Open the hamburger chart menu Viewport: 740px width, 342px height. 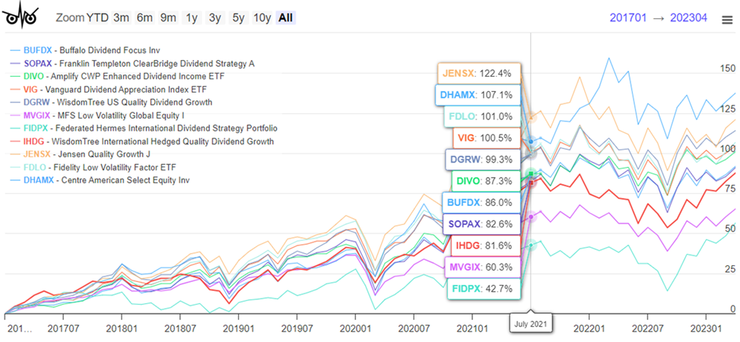pos(727,19)
